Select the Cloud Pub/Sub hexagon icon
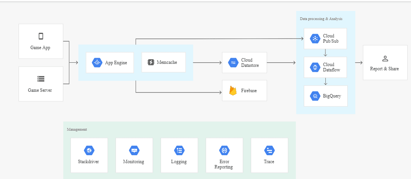The image size is (411, 179). pos(315,39)
